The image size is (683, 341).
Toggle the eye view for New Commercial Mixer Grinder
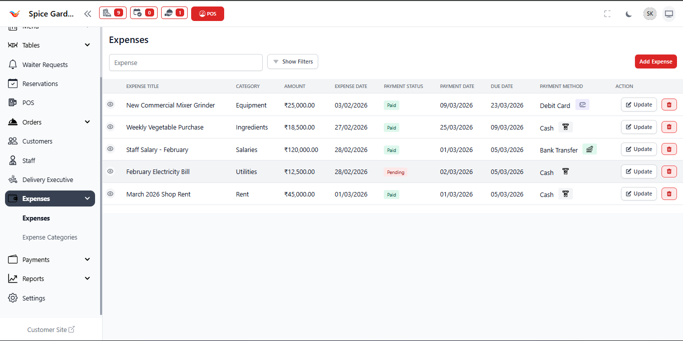coord(110,104)
